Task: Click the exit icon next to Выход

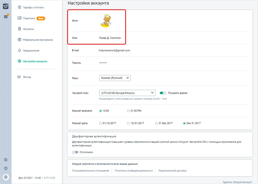Action: (x=19, y=77)
